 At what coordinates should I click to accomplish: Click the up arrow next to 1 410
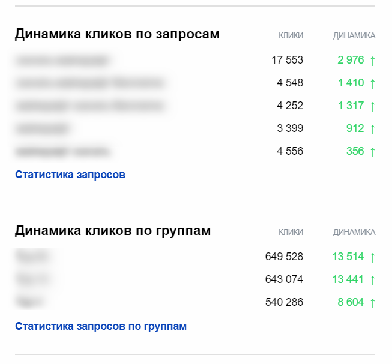pyautogui.click(x=372, y=83)
